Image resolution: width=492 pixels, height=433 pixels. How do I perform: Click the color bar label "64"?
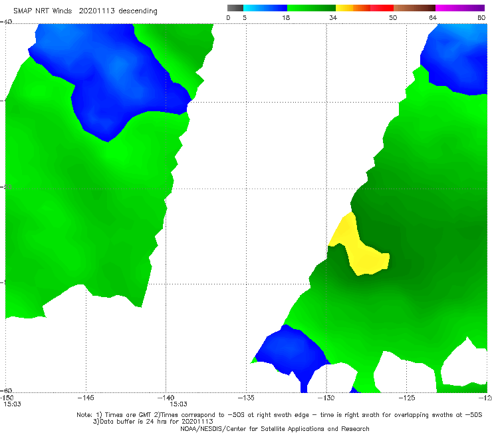pos(433,18)
